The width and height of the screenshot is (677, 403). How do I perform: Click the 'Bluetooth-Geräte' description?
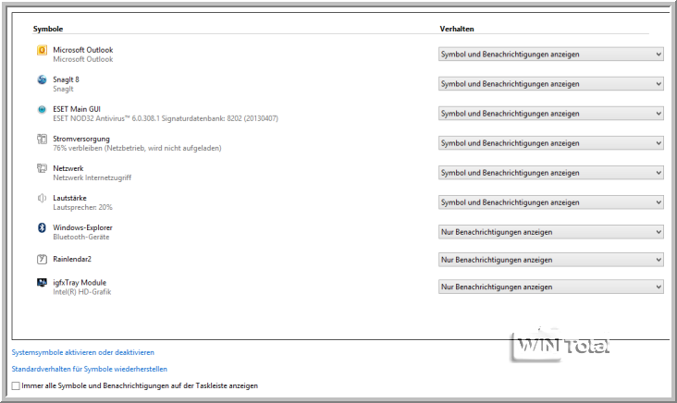(x=81, y=238)
